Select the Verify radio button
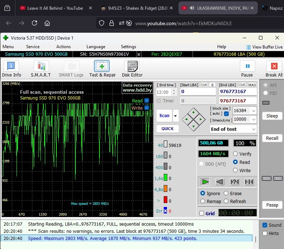The height and width of the screenshot is (249, 284). click(235, 154)
